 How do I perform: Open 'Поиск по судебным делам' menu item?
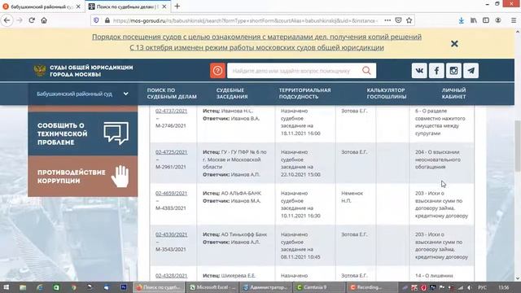click(x=172, y=94)
